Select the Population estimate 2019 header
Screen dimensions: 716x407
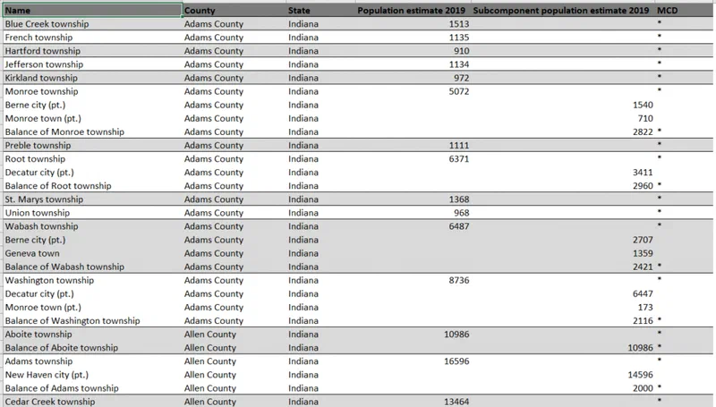(411, 10)
